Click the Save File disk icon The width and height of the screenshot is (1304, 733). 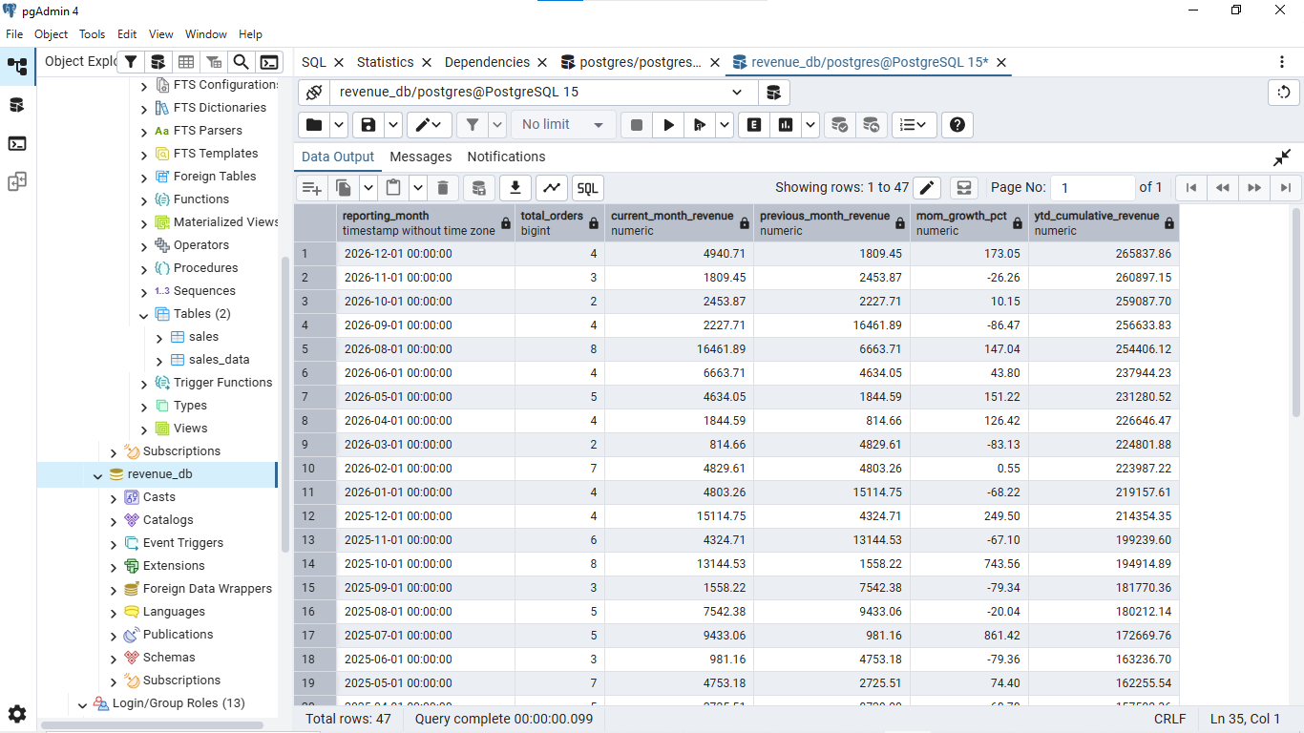tap(368, 125)
